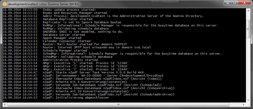Close the Lotus Domino Server console
Image resolution: width=253 pixels, height=109 pixels.
(244, 3)
